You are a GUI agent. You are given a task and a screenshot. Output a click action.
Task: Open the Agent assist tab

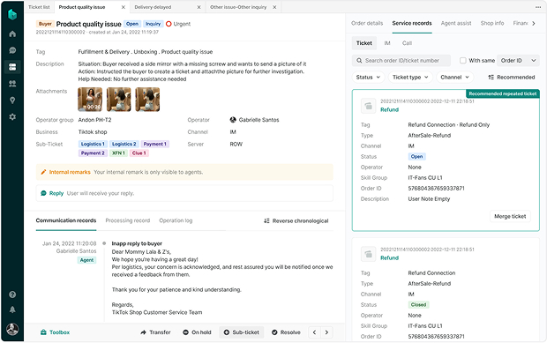click(456, 23)
